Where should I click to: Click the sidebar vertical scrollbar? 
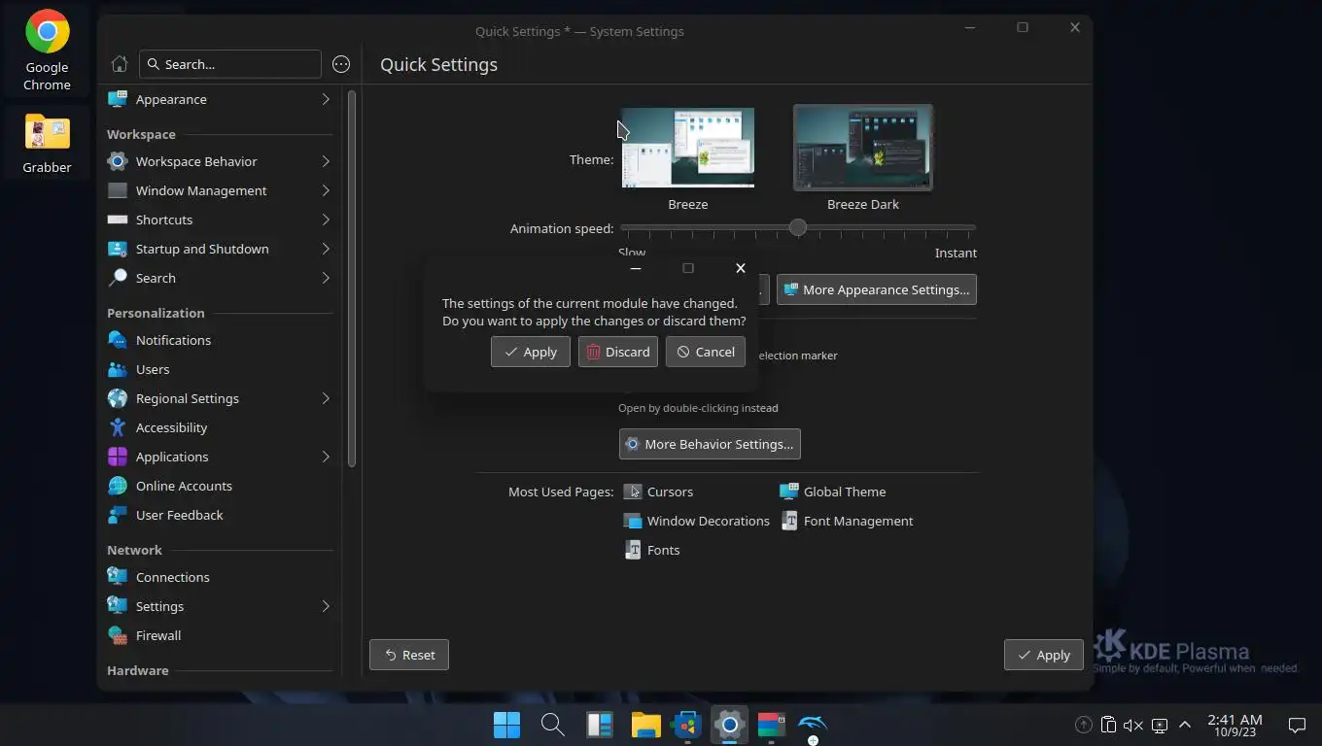352,280
